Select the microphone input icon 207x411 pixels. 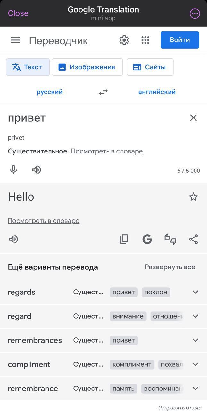click(13, 170)
